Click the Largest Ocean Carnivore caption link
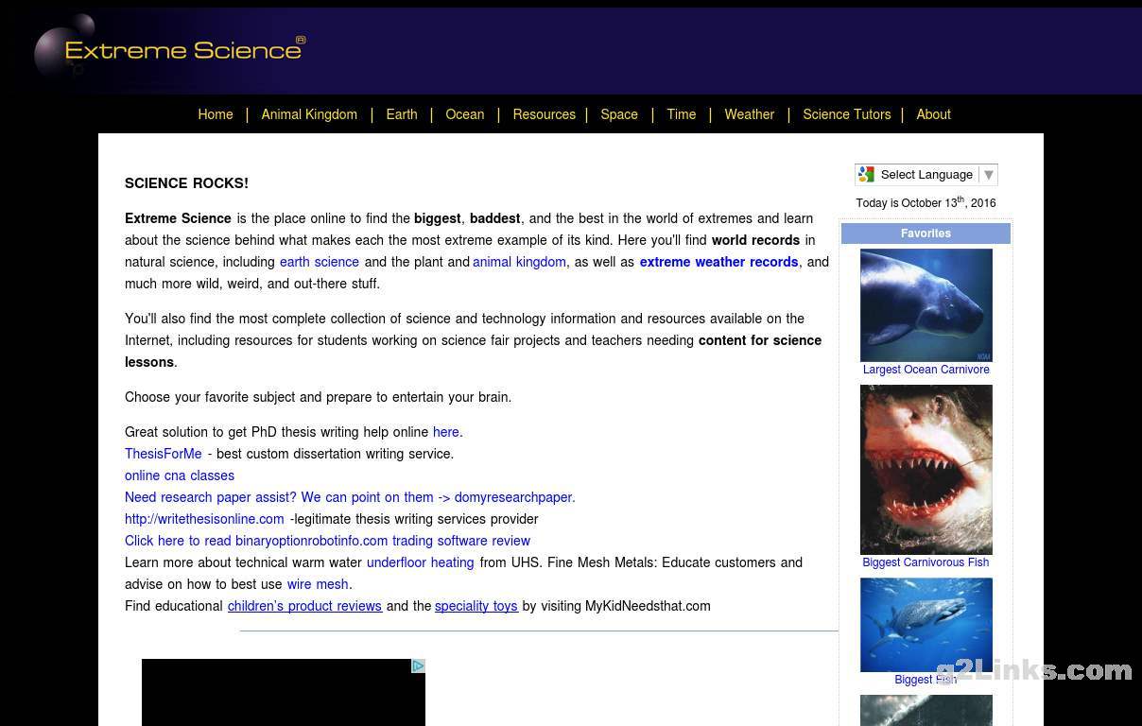This screenshot has height=726, width=1142. tap(926, 370)
